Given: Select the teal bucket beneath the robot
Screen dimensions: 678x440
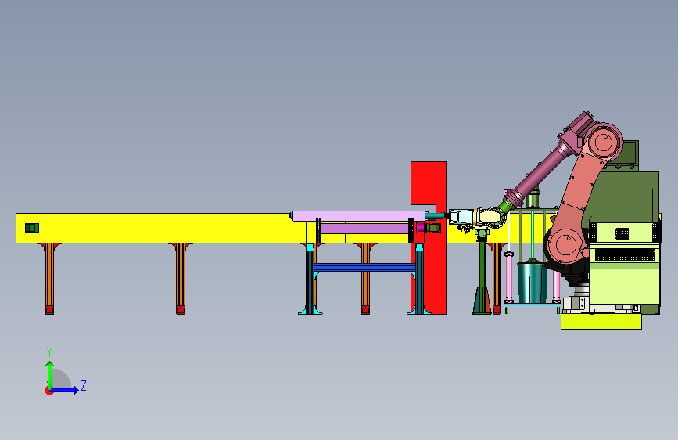Looking at the screenshot, I should [533, 283].
